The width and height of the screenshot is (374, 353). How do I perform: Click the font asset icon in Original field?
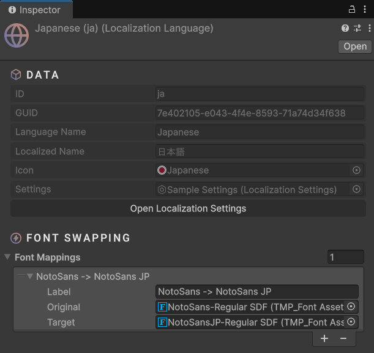pyautogui.click(x=162, y=307)
